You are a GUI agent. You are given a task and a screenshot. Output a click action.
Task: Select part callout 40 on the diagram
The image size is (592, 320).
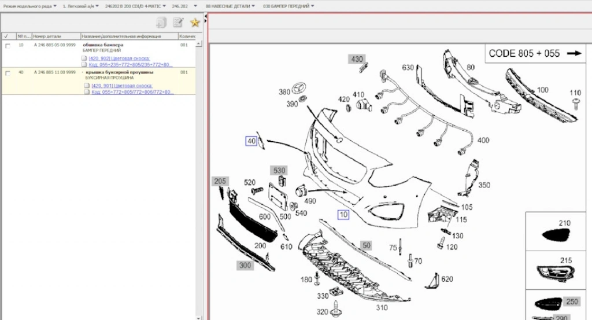(251, 141)
